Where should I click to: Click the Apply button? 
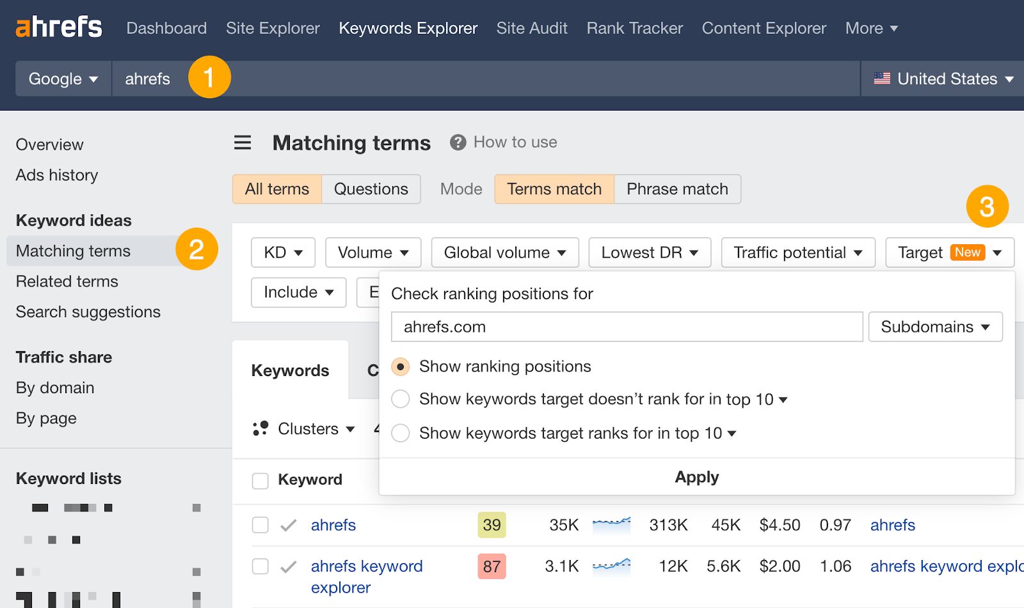696,476
